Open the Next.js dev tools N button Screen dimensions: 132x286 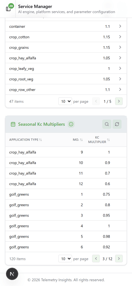(12, 274)
